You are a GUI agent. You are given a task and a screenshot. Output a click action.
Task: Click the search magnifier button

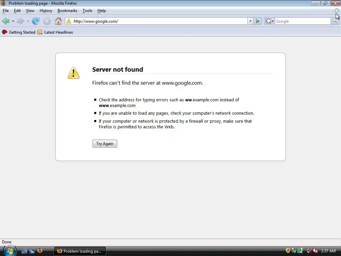(x=335, y=21)
